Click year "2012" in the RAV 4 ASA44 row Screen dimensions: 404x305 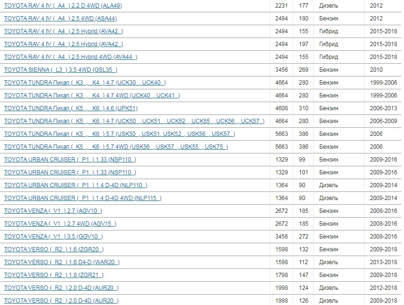coord(376,19)
